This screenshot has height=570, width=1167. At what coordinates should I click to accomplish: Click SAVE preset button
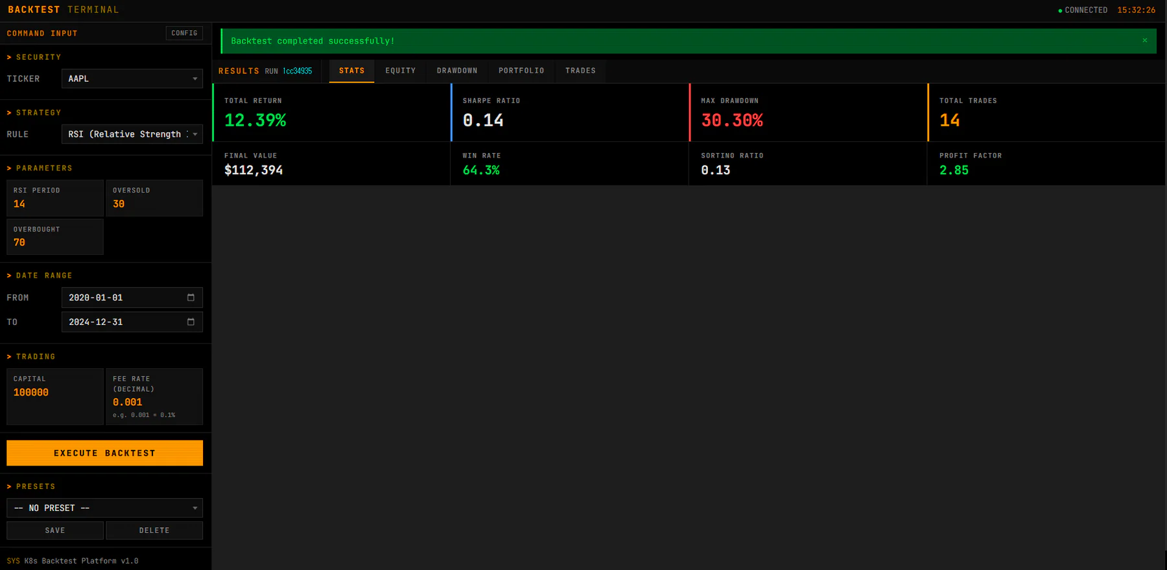(x=55, y=530)
